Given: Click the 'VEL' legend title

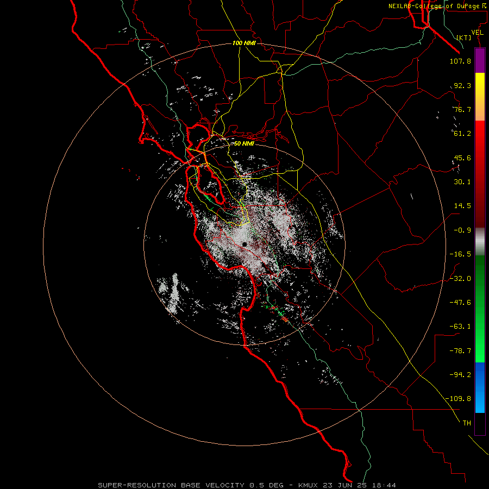Looking at the screenshot, I should pyautogui.click(x=478, y=33).
